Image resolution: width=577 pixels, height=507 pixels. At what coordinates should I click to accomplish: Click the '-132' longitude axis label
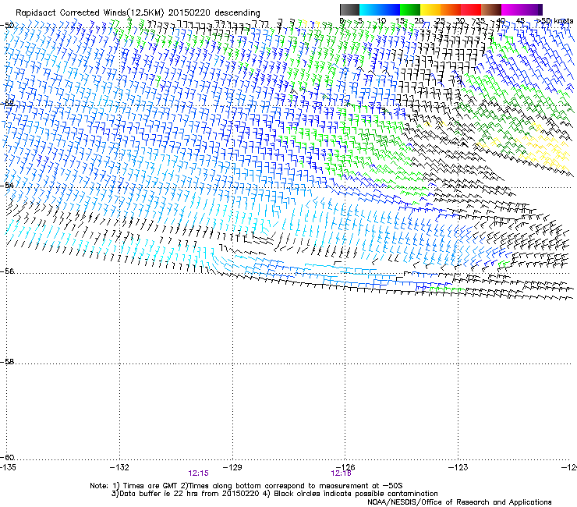[x=119, y=467]
